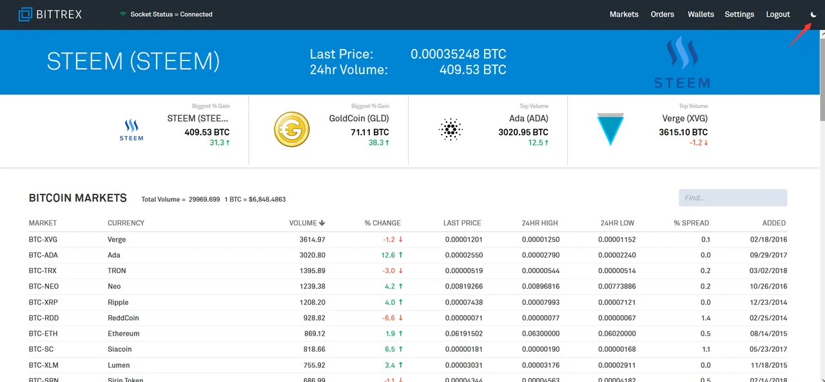Click the GoldCoin (GLD) card title
The height and width of the screenshot is (382, 825).
tap(359, 119)
